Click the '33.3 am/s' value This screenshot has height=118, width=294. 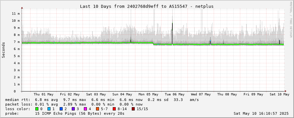point(186,100)
